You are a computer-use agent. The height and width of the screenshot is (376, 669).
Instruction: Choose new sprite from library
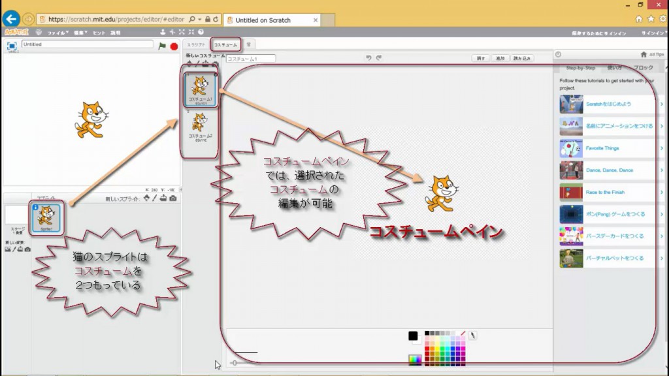(146, 198)
